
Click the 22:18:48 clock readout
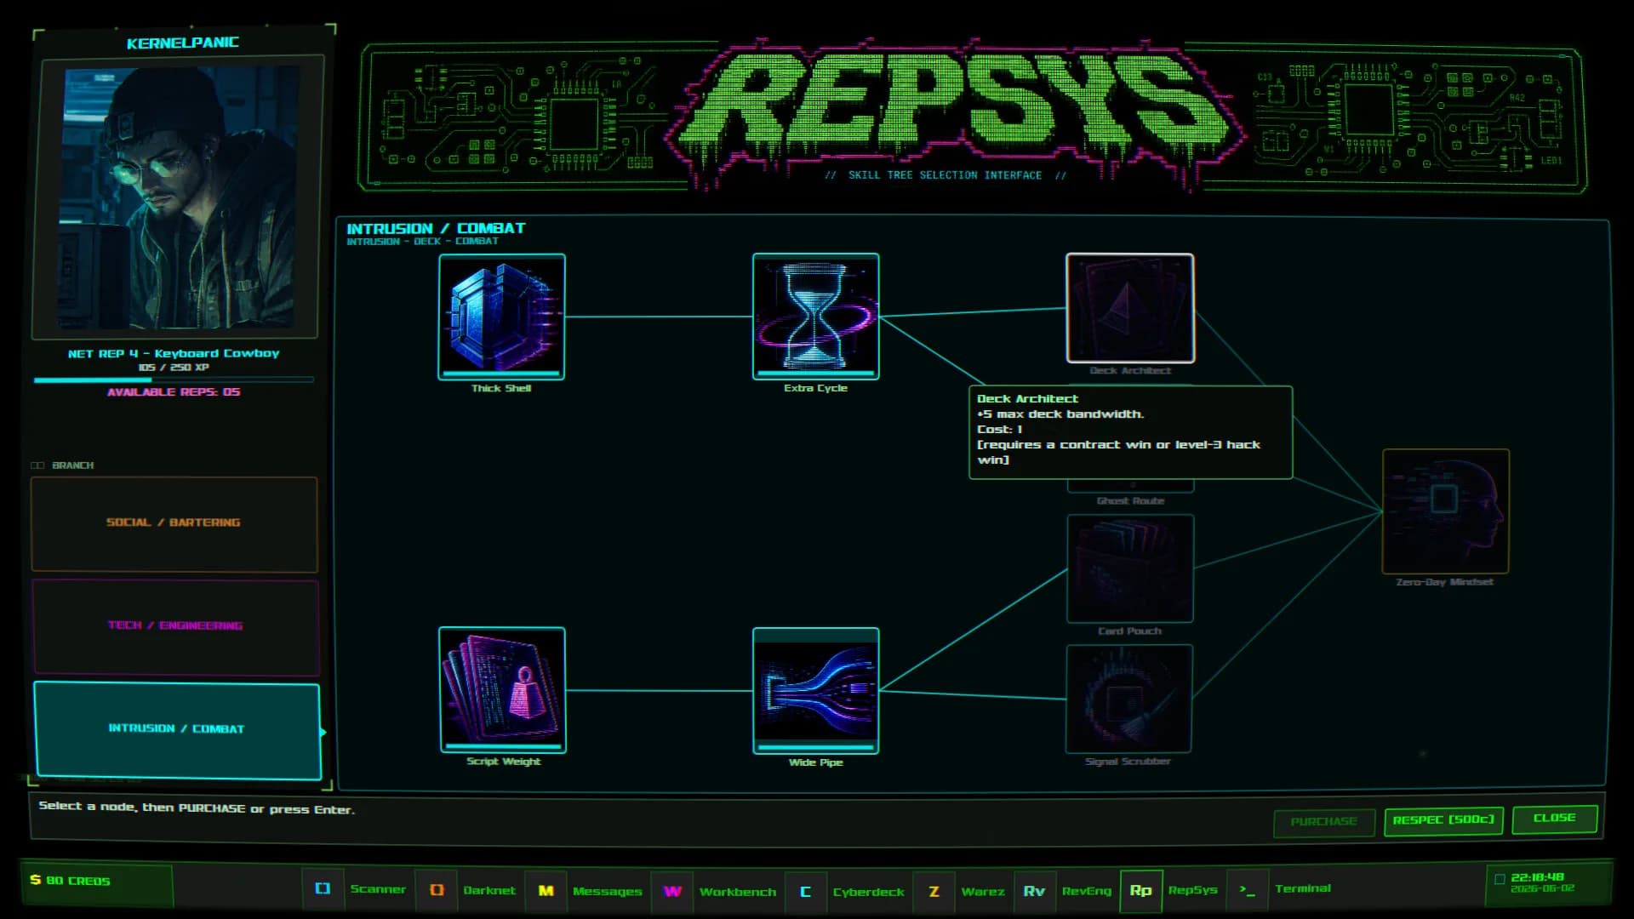(x=1537, y=877)
